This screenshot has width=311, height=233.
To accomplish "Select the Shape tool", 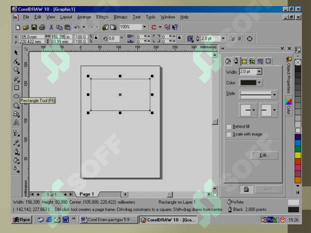I will [x=16, y=62].
